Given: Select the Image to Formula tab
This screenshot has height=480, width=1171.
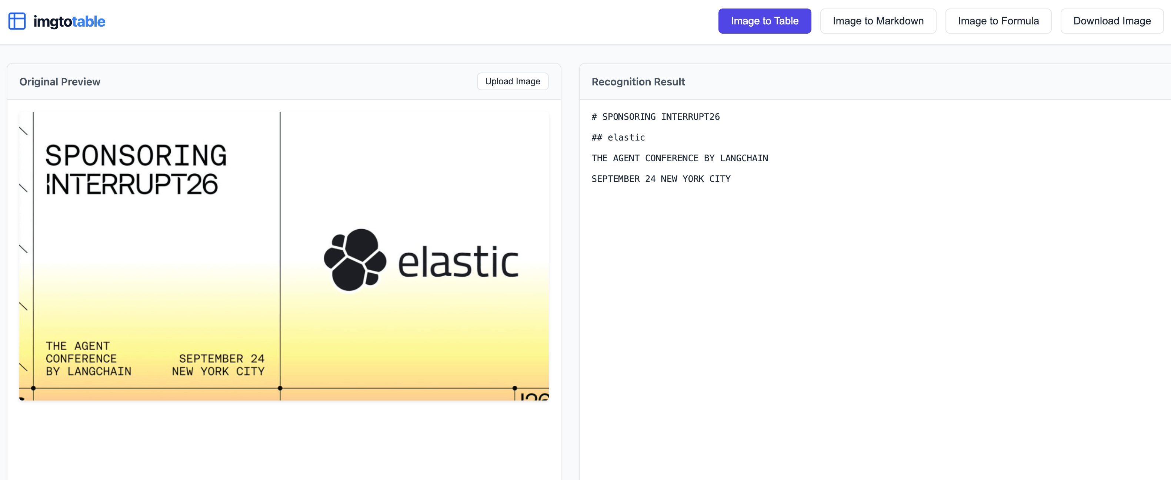Looking at the screenshot, I should pyautogui.click(x=998, y=21).
